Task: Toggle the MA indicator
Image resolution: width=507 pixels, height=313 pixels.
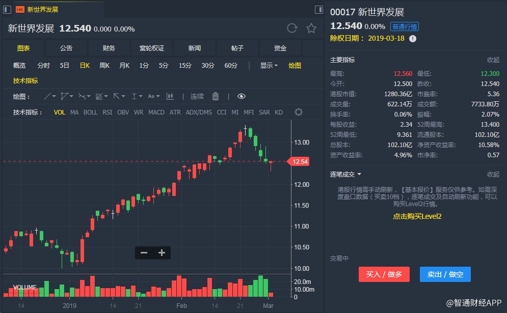Action: pos(74,112)
